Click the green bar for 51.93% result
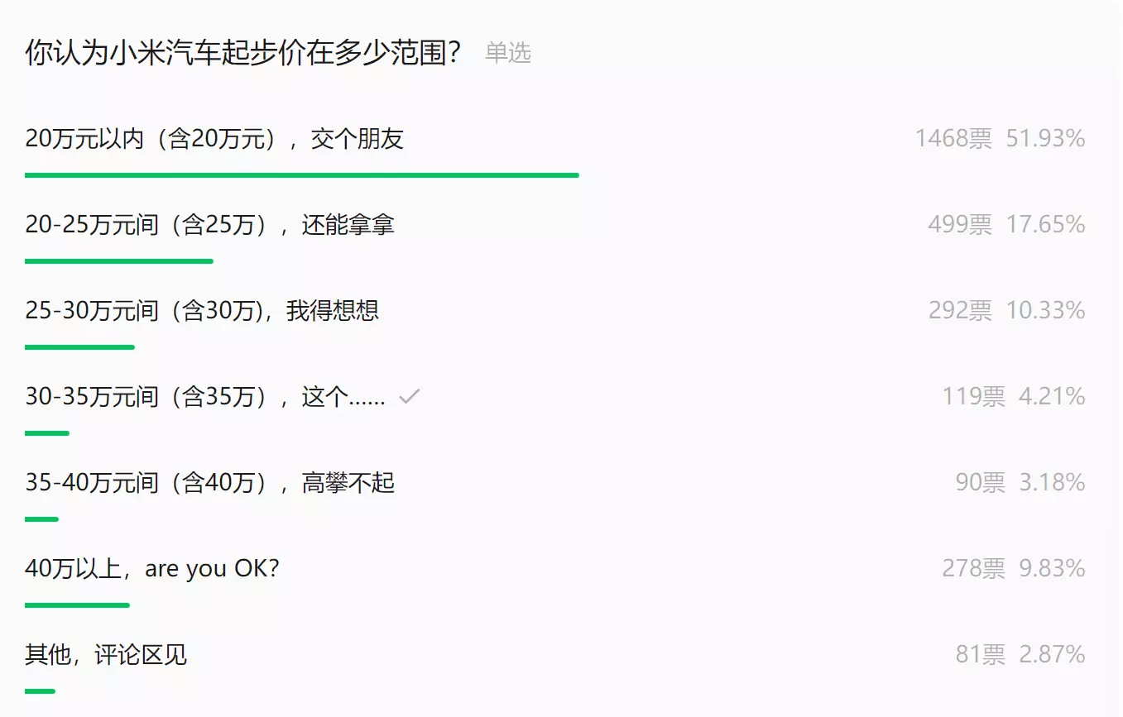The image size is (1123, 717). coord(302,175)
